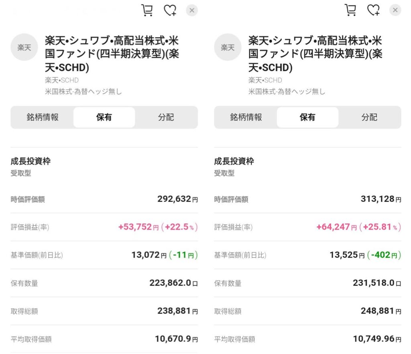Open the 分配 tab in left panel
Image resolution: width=411 pixels, height=354 pixels.
tap(166, 117)
